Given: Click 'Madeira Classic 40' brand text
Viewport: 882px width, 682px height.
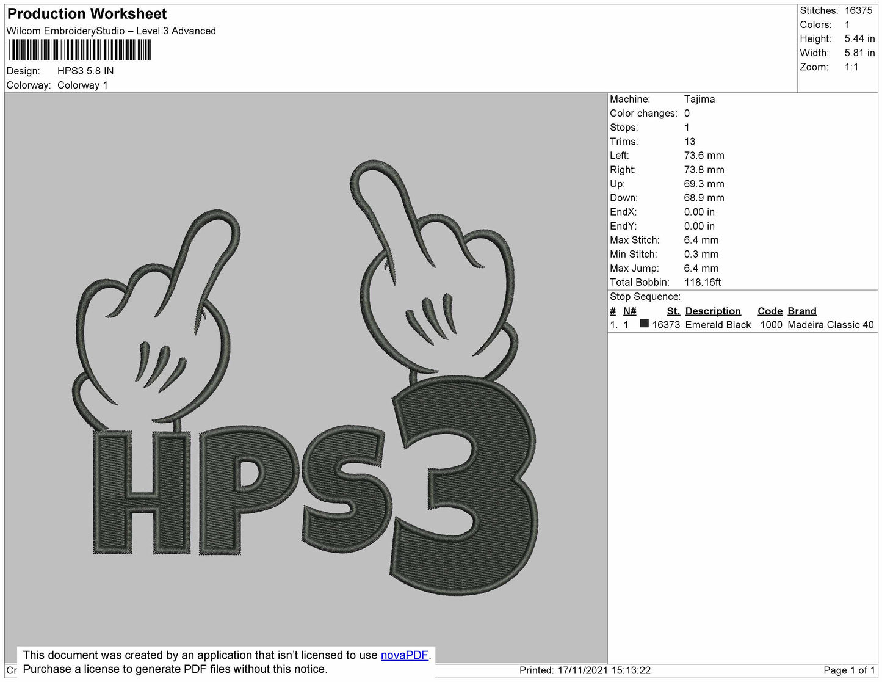Looking at the screenshot, I should click(831, 325).
